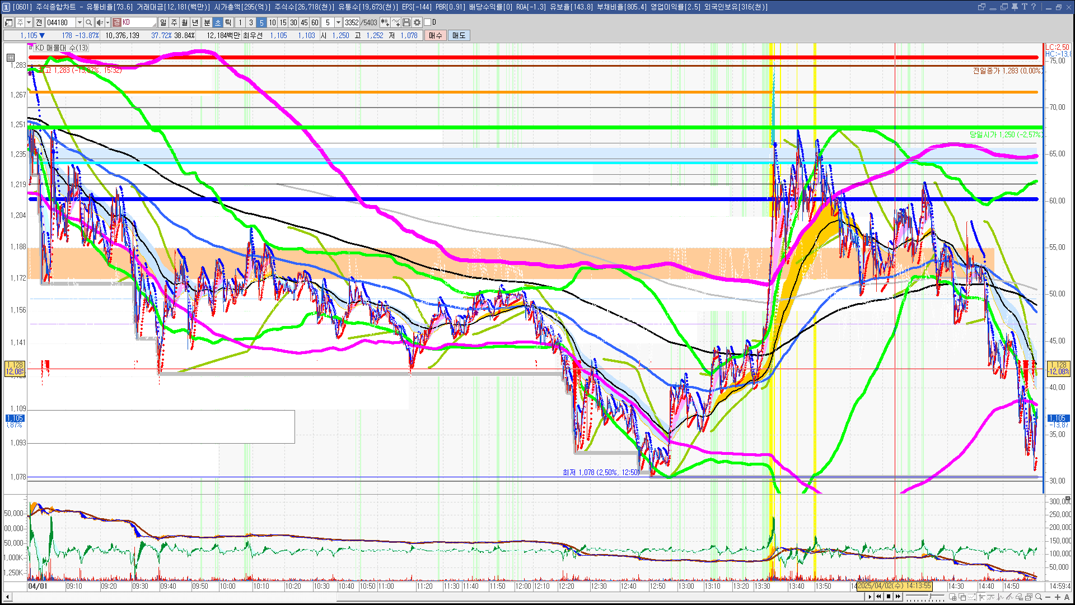The image size is (1075, 605).
Task: Click the zoom in plus icon
Action: coord(1058,597)
